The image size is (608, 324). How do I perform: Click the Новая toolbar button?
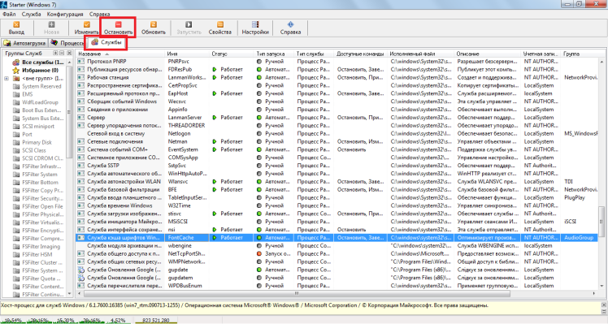tap(51, 28)
